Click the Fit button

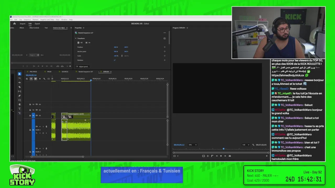tap(88, 43)
